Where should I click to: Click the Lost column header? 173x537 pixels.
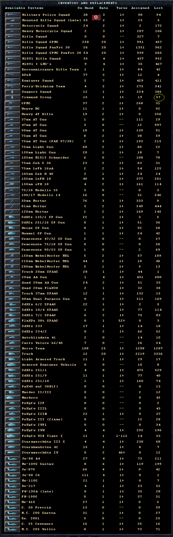pos(158,8)
